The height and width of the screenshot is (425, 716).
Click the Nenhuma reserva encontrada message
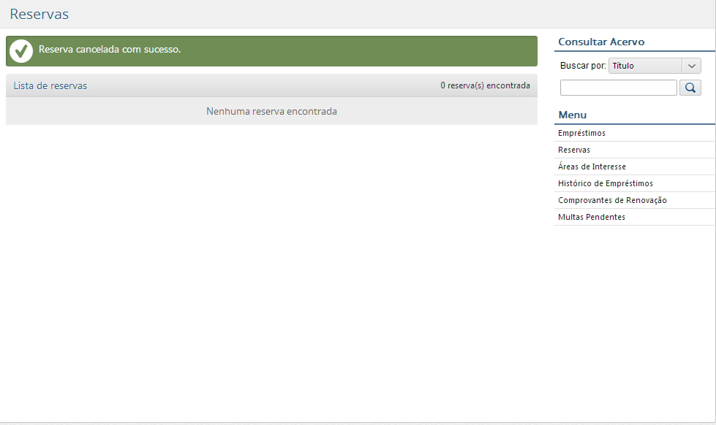click(x=271, y=111)
